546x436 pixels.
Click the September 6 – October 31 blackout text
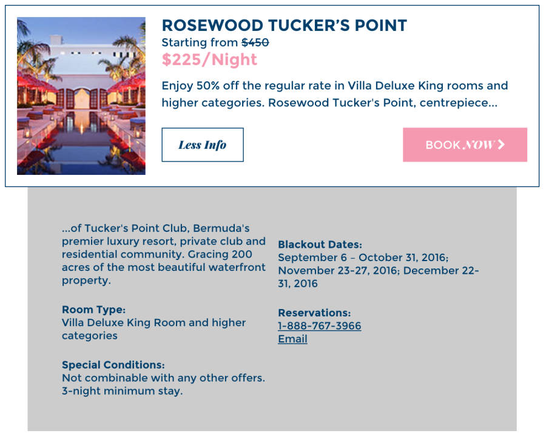(x=363, y=257)
